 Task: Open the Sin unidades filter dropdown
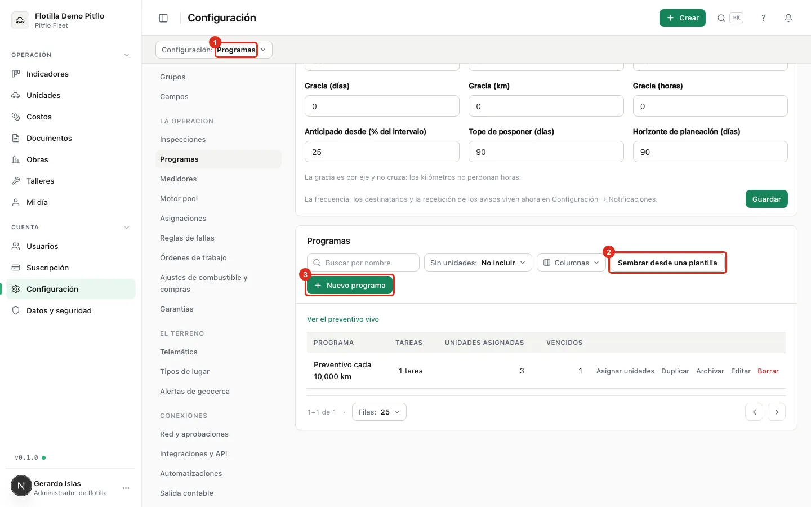coord(478,263)
